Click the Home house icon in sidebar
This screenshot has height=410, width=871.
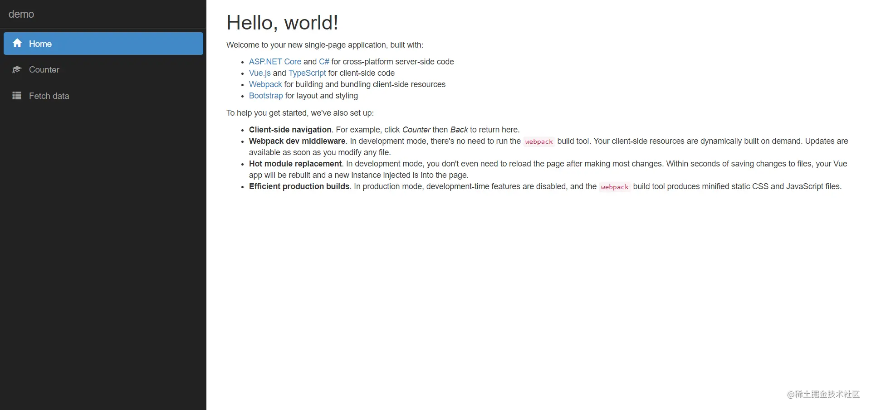tap(17, 43)
